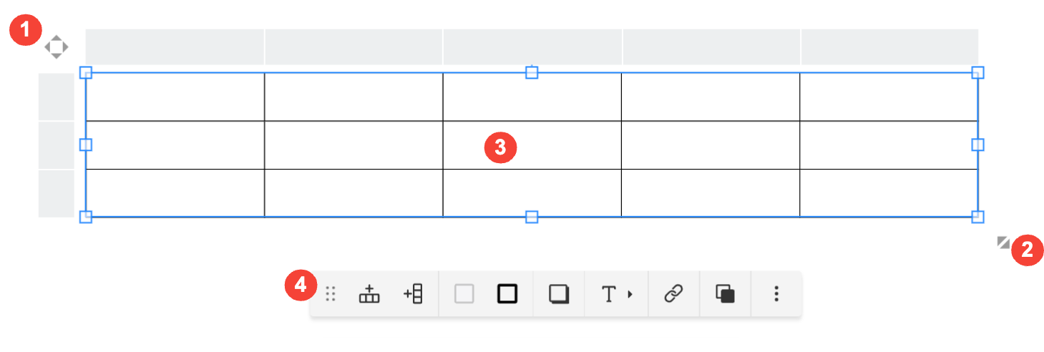Select the last column's gray header bar
The image size is (1044, 352).
(889, 47)
